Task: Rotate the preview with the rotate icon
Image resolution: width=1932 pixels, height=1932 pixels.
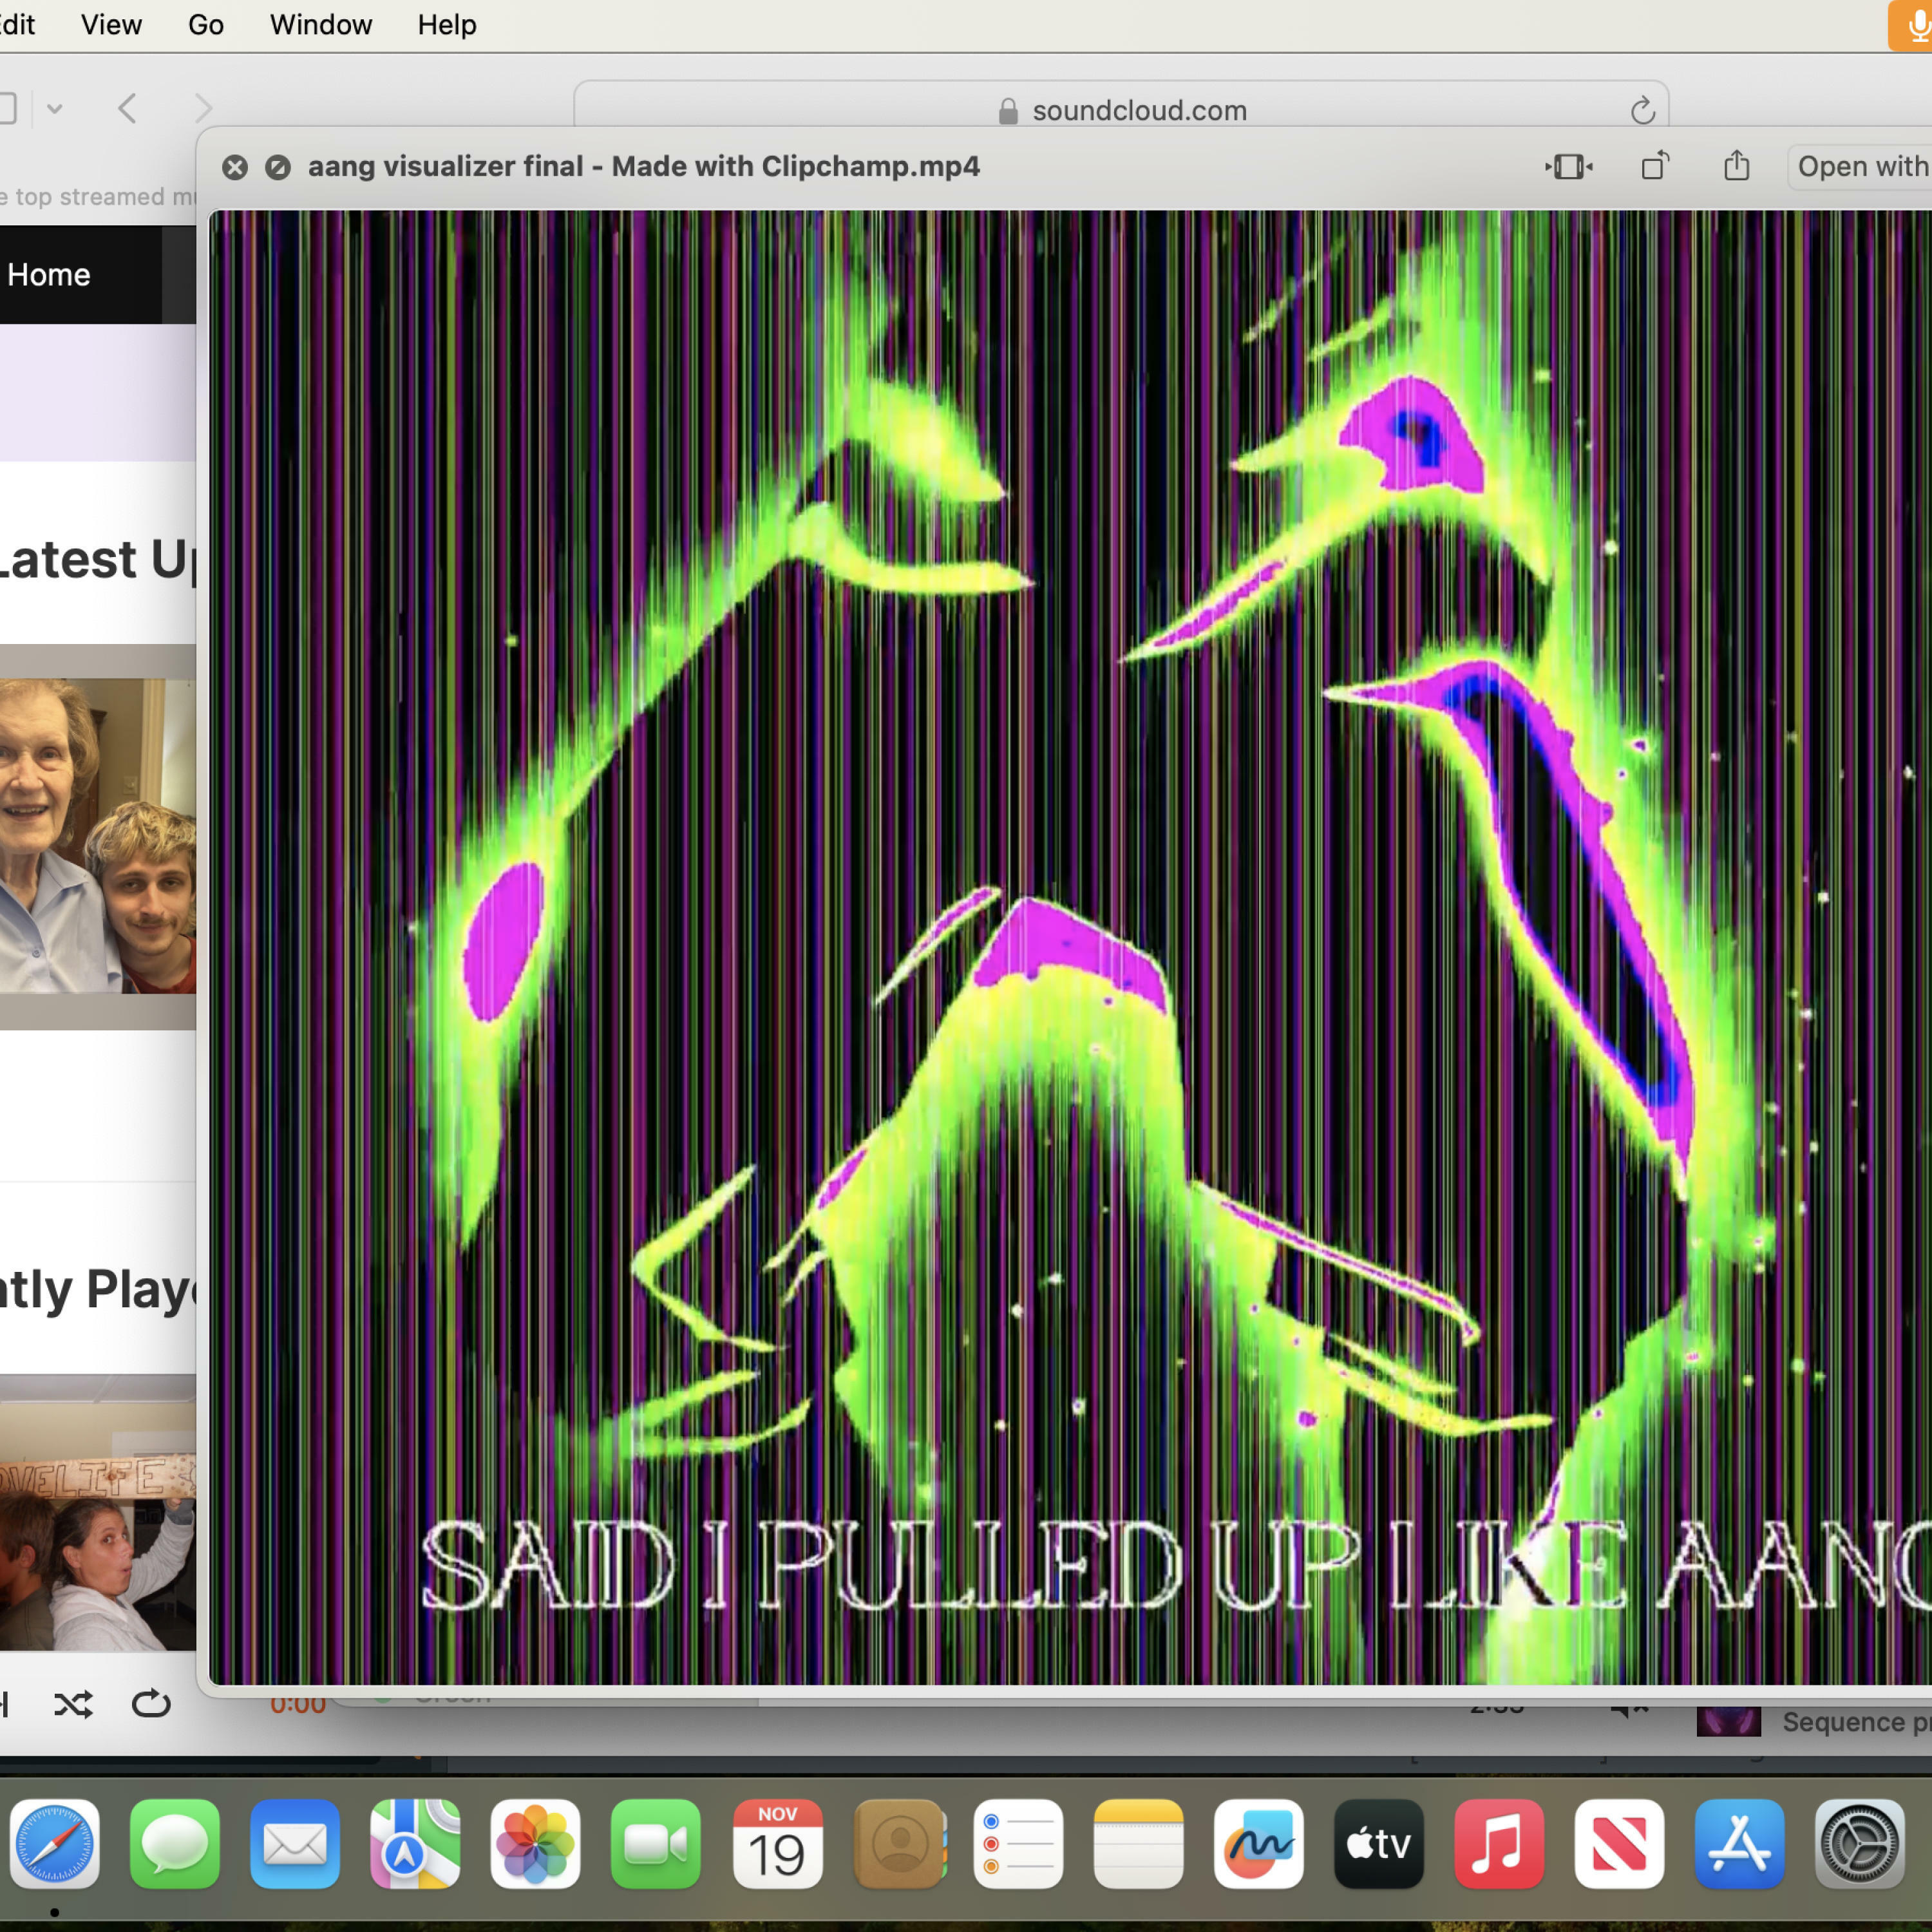Action: coord(1655,165)
